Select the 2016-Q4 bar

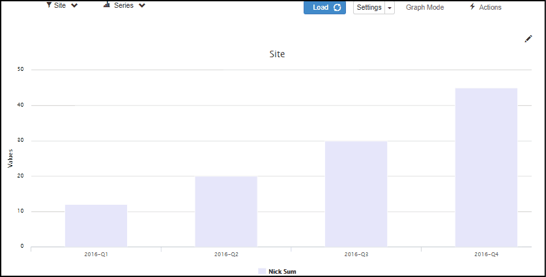point(486,168)
